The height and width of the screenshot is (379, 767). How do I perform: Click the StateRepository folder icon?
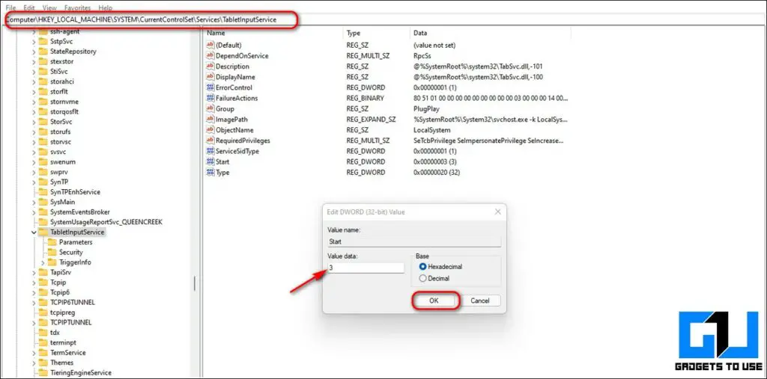[x=43, y=52]
